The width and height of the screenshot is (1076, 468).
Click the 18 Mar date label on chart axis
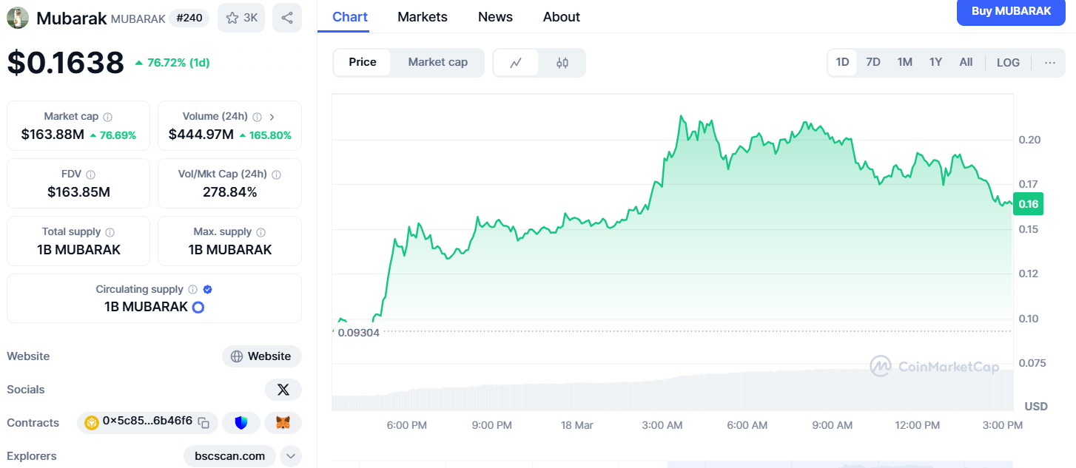click(576, 425)
